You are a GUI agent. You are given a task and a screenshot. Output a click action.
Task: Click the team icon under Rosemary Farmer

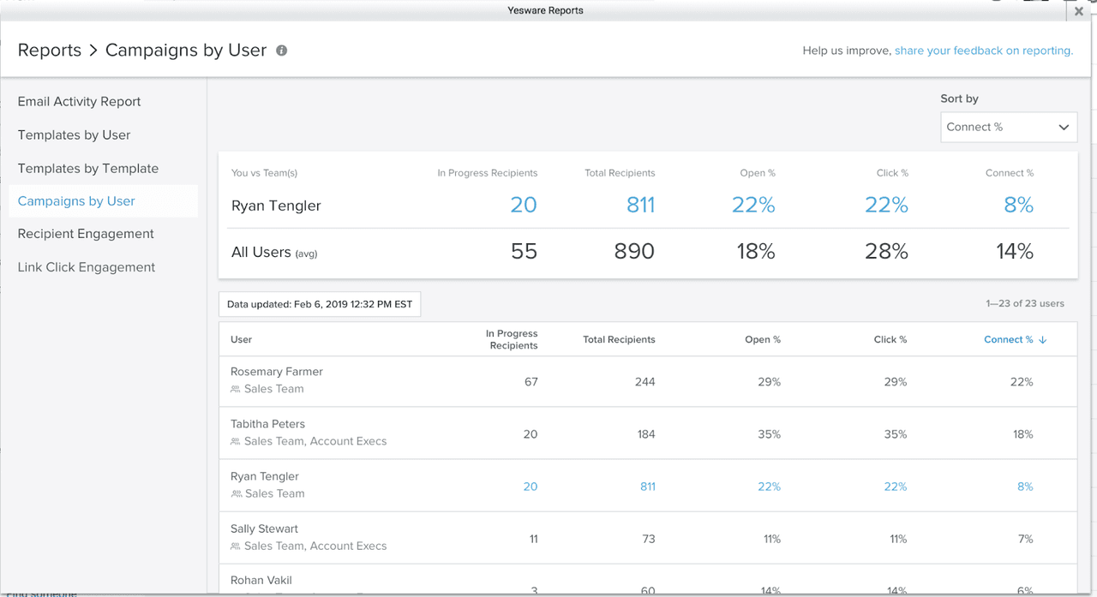pos(236,389)
